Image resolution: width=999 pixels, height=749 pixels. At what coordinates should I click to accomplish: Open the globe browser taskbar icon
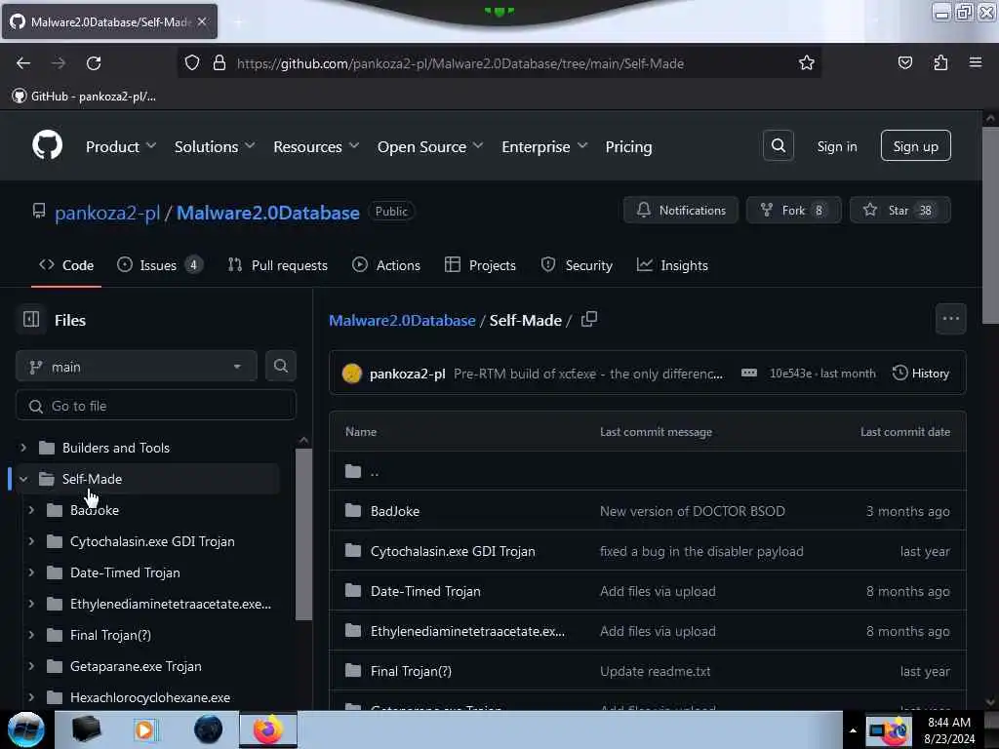[x=208, y=729]
